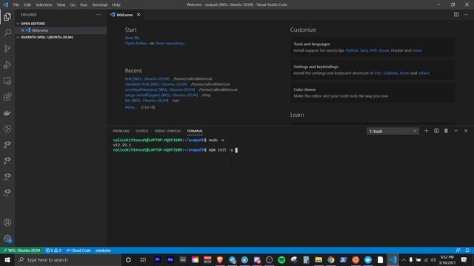Open Remote Explorer view in activity bar
Image resolution: width=474 pixels, height=266 pixels.
coord(7,81)
